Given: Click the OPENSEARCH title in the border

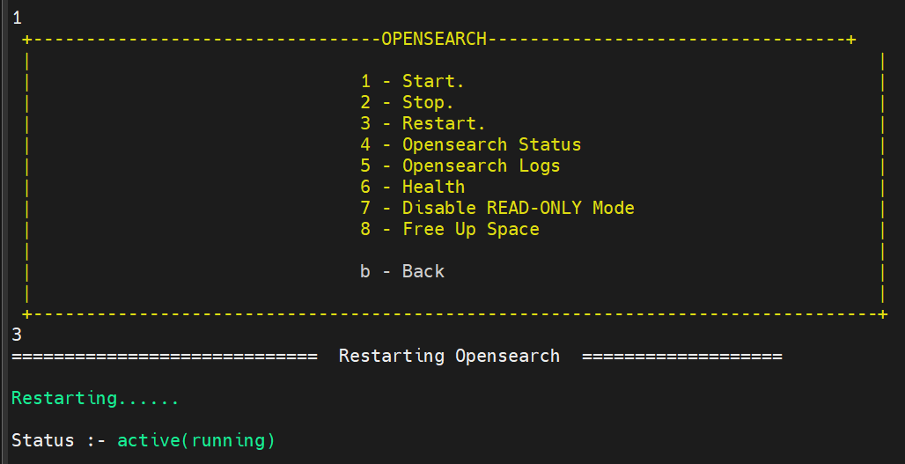Looking at the screenshot, I should (434, 39).
